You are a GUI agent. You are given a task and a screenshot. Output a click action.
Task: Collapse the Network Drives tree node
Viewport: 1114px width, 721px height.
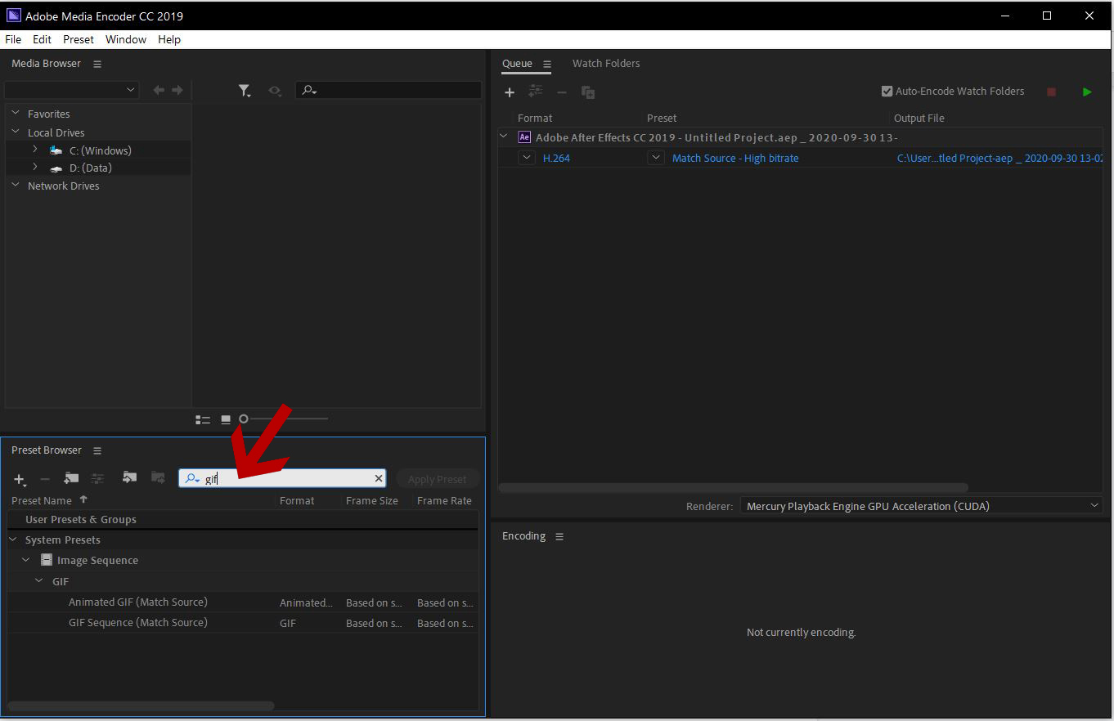point(15,186)
